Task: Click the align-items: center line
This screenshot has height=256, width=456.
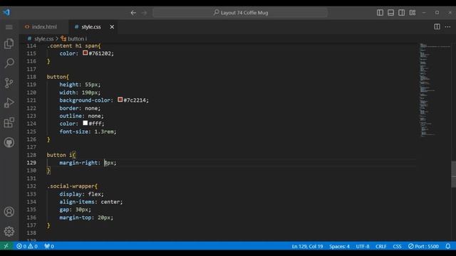Action: point(91,202)
